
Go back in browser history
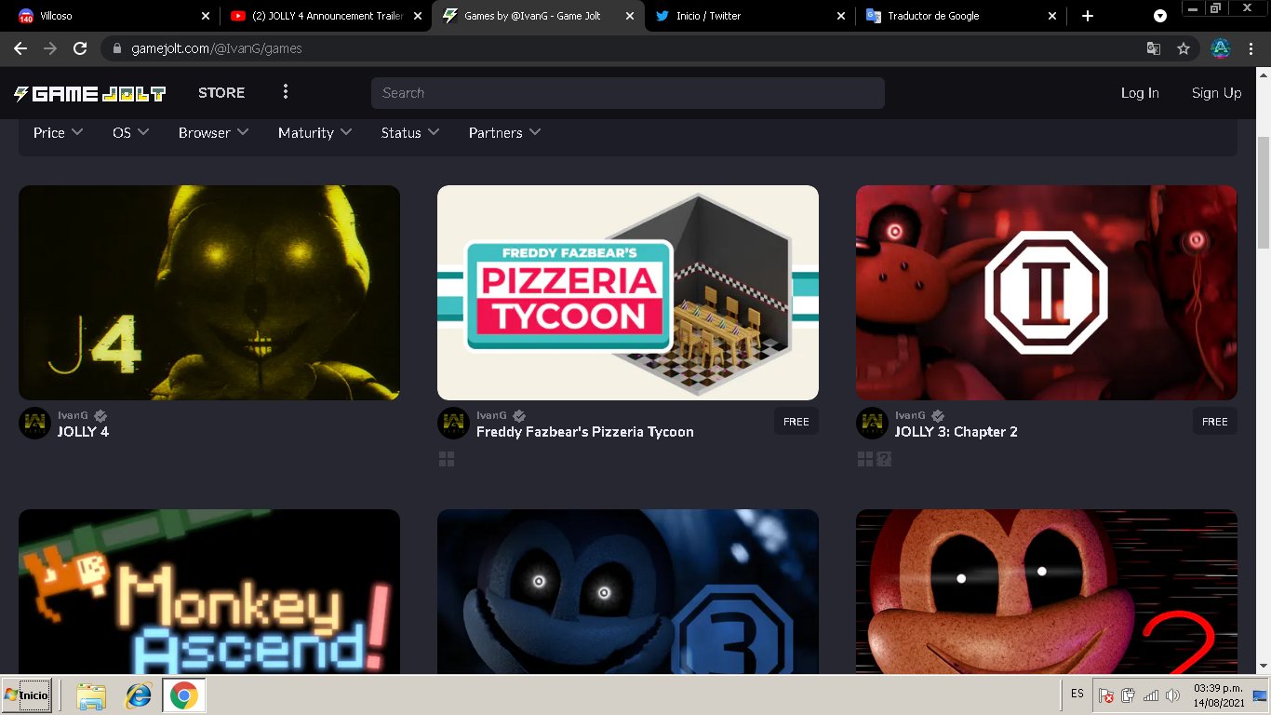click(x=20, y=48)
